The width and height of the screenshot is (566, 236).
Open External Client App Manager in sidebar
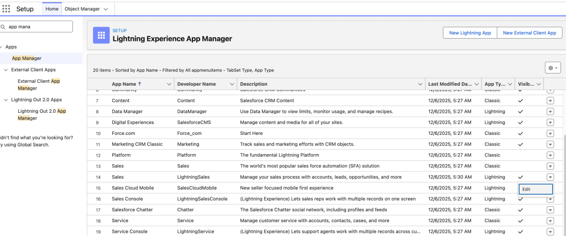point(39,85)
